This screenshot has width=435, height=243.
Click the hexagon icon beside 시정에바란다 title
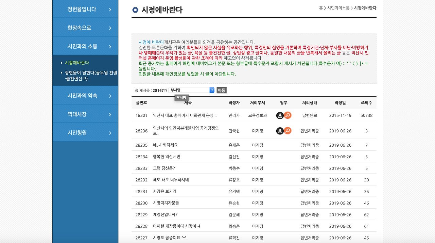click(x=135, y=10)
